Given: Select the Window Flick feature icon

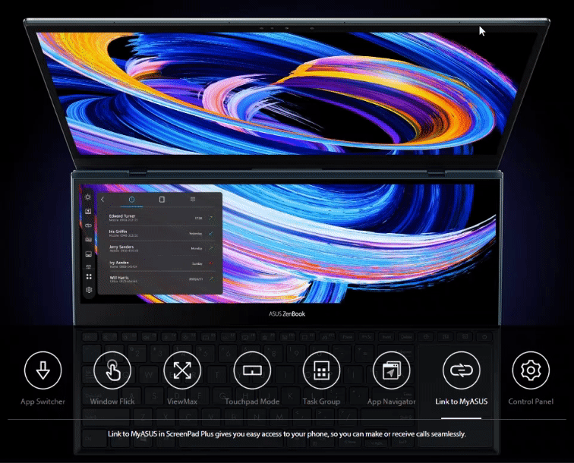Looking at the screenshot, I should [112, 370].
